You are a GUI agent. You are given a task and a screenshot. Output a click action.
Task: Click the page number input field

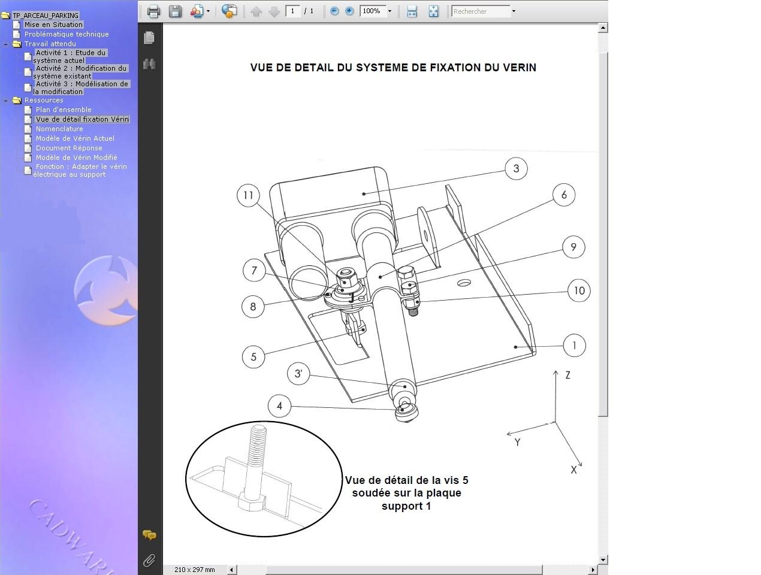[x=293, y=11]
